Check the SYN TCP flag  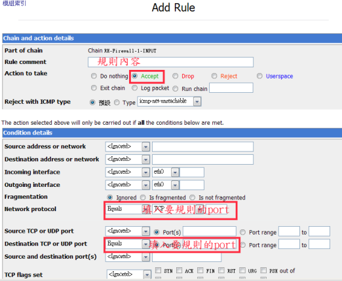158,271
